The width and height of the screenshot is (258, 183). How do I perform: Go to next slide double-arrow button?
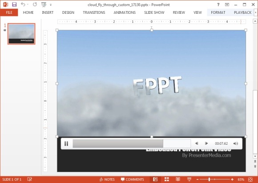[x=255, y=167]
